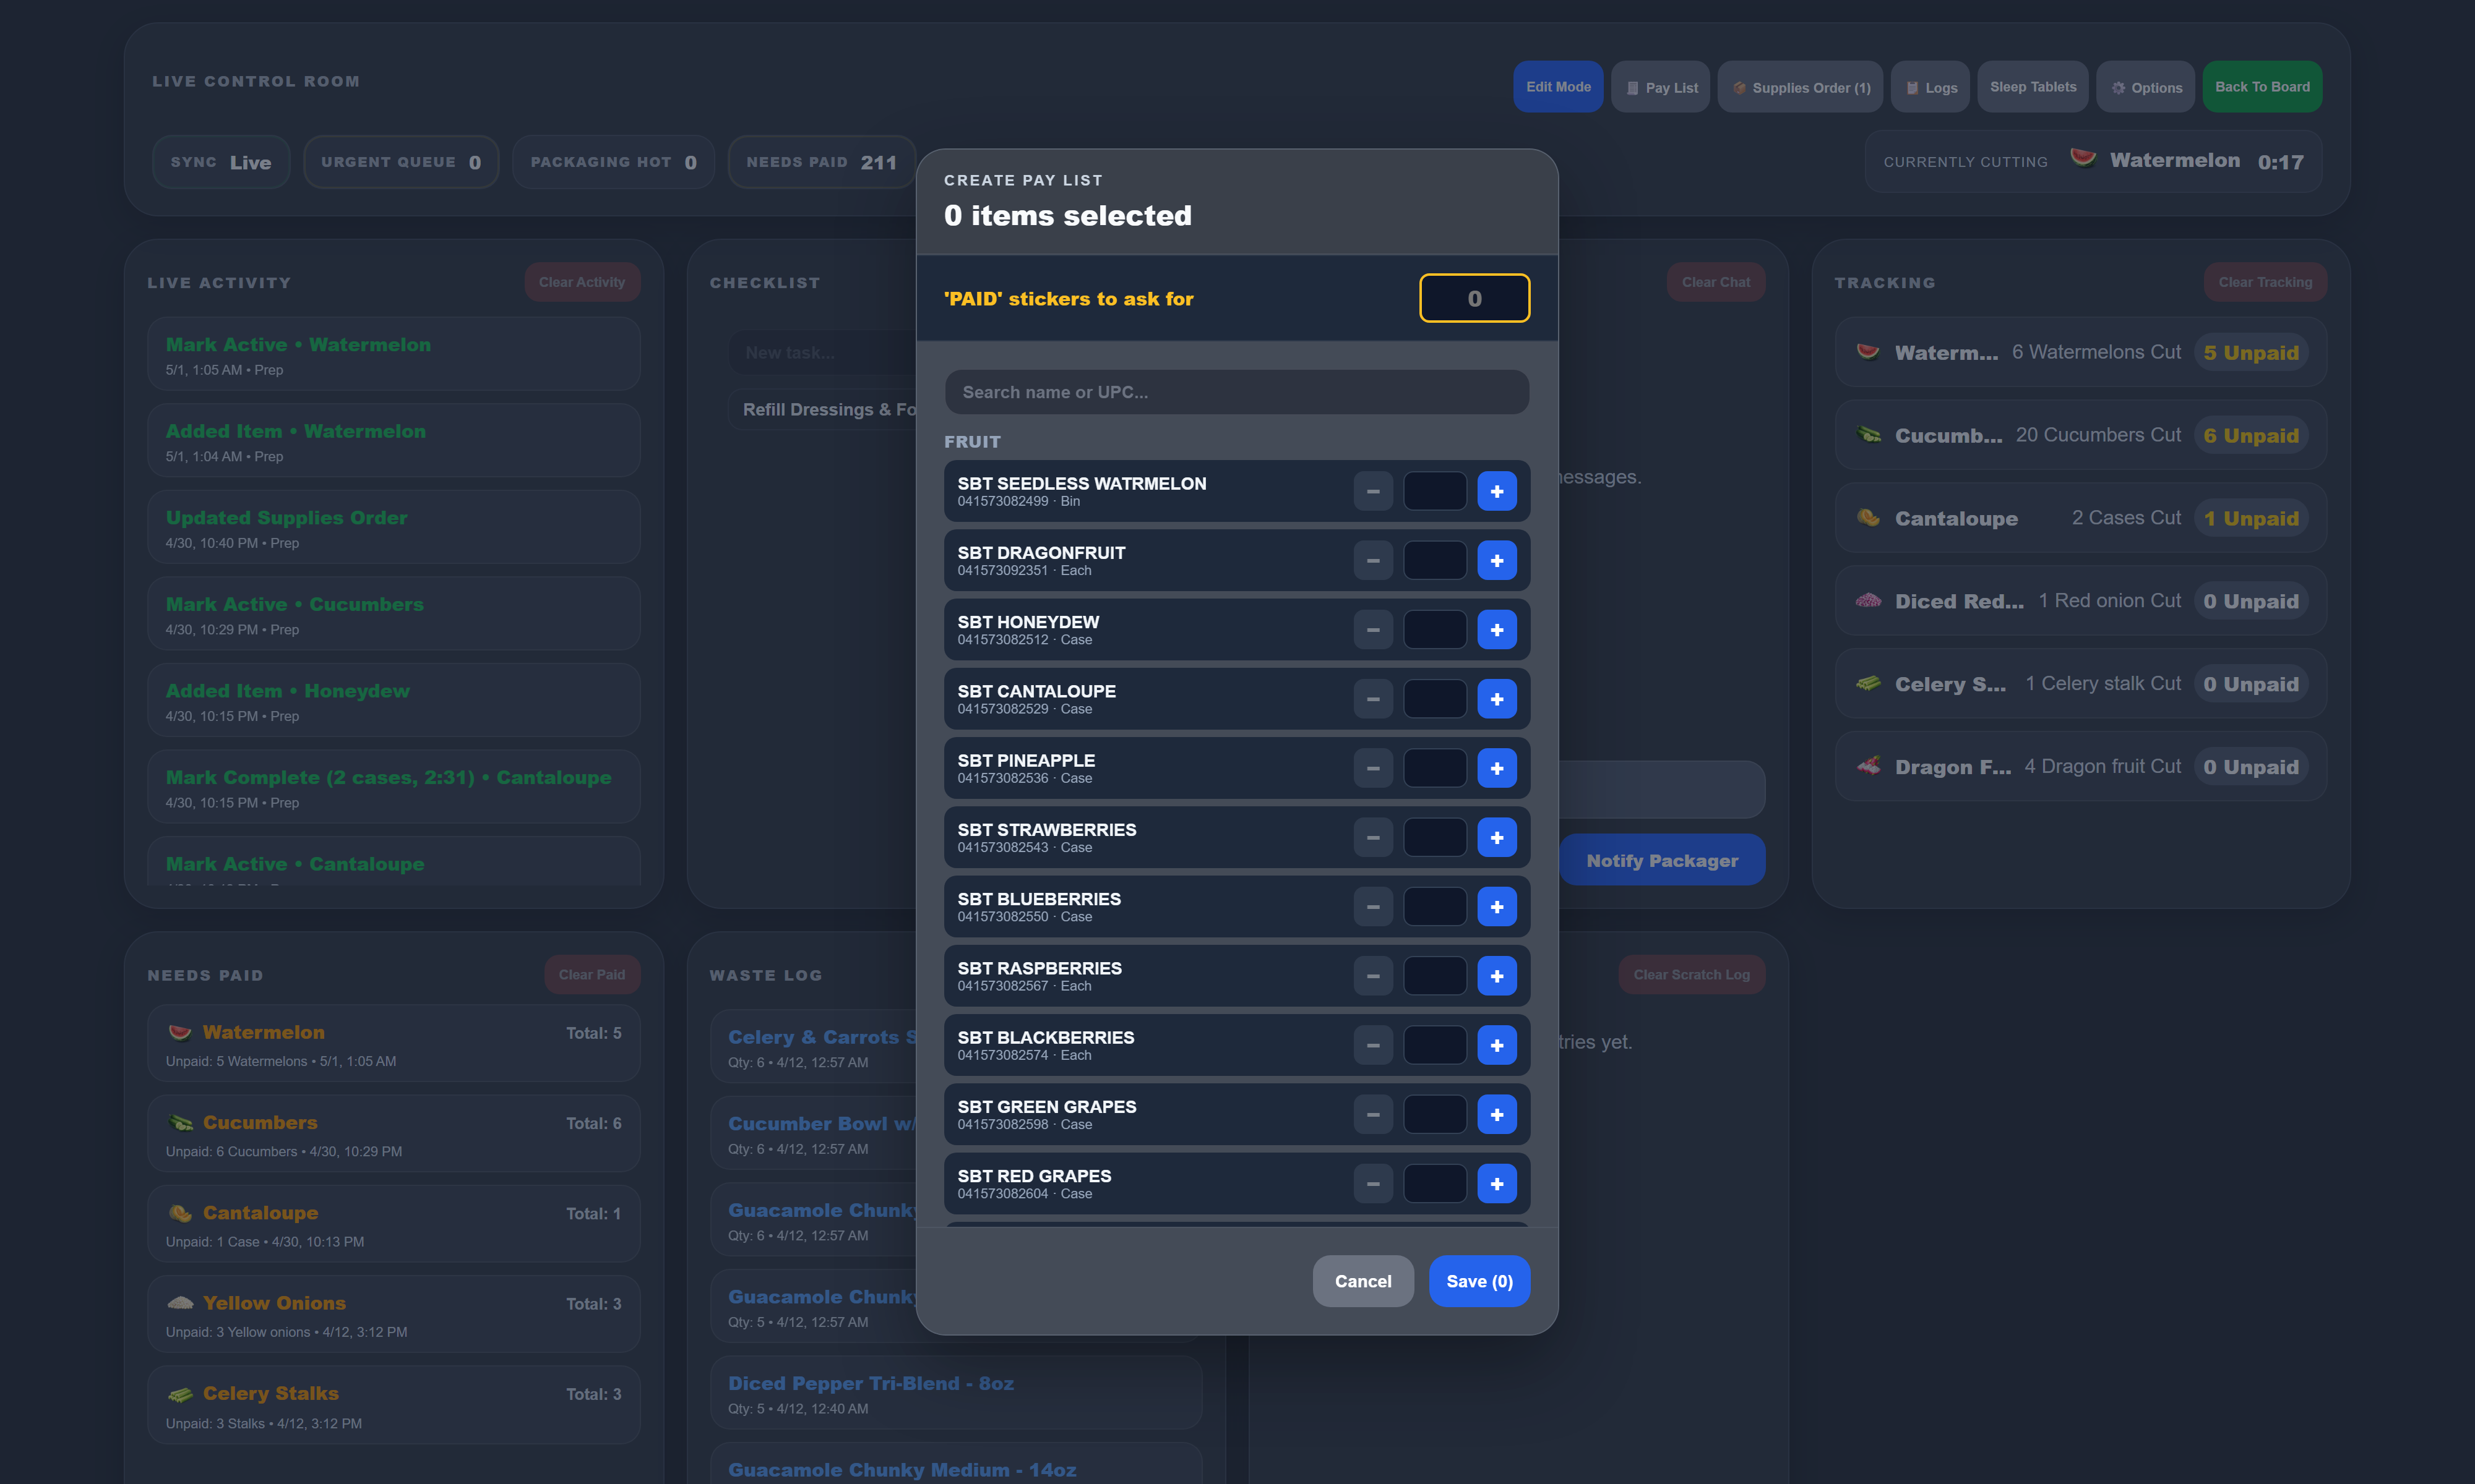
Task: Select Watermelon Total 5 in Needs Paid
Action: click(394, 1044)
